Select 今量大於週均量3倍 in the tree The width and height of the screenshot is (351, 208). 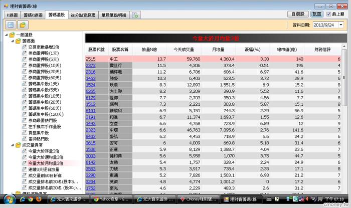tap(46, 157)
